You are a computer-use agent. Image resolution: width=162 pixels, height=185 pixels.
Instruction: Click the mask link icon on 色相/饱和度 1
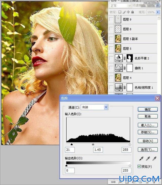pos(125,88)
